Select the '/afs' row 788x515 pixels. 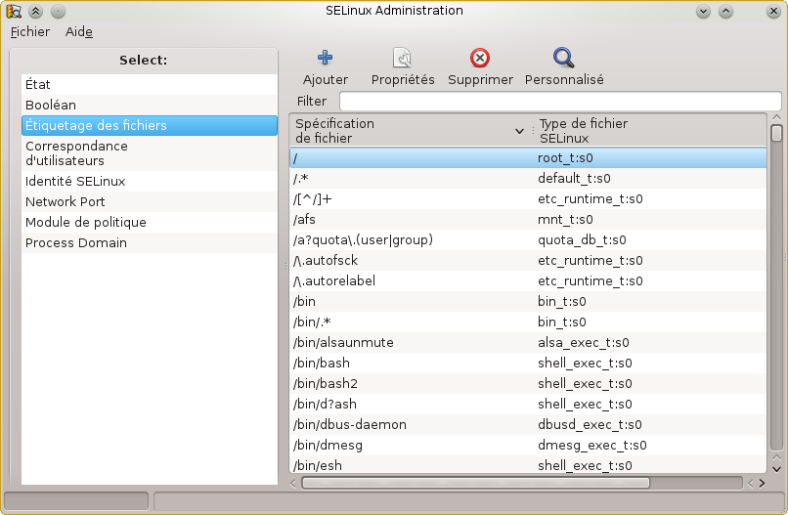click(x=528, y=220)
